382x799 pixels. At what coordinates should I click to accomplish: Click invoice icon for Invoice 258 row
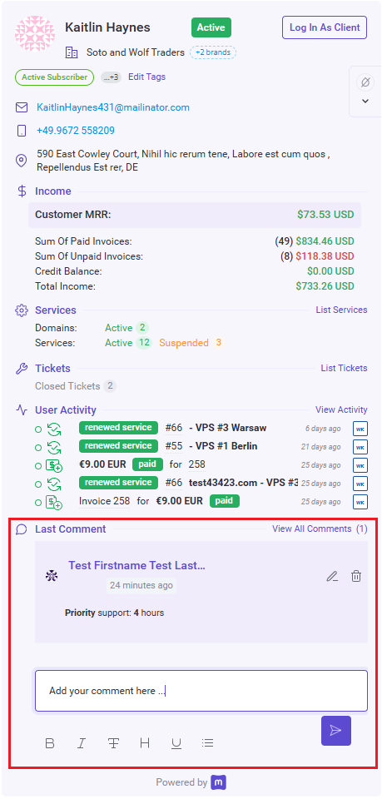pos(54,503)
